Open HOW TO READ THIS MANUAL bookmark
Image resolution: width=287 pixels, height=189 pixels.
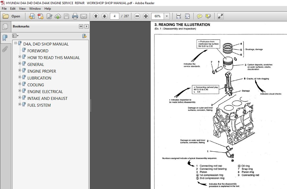(54, 58)
